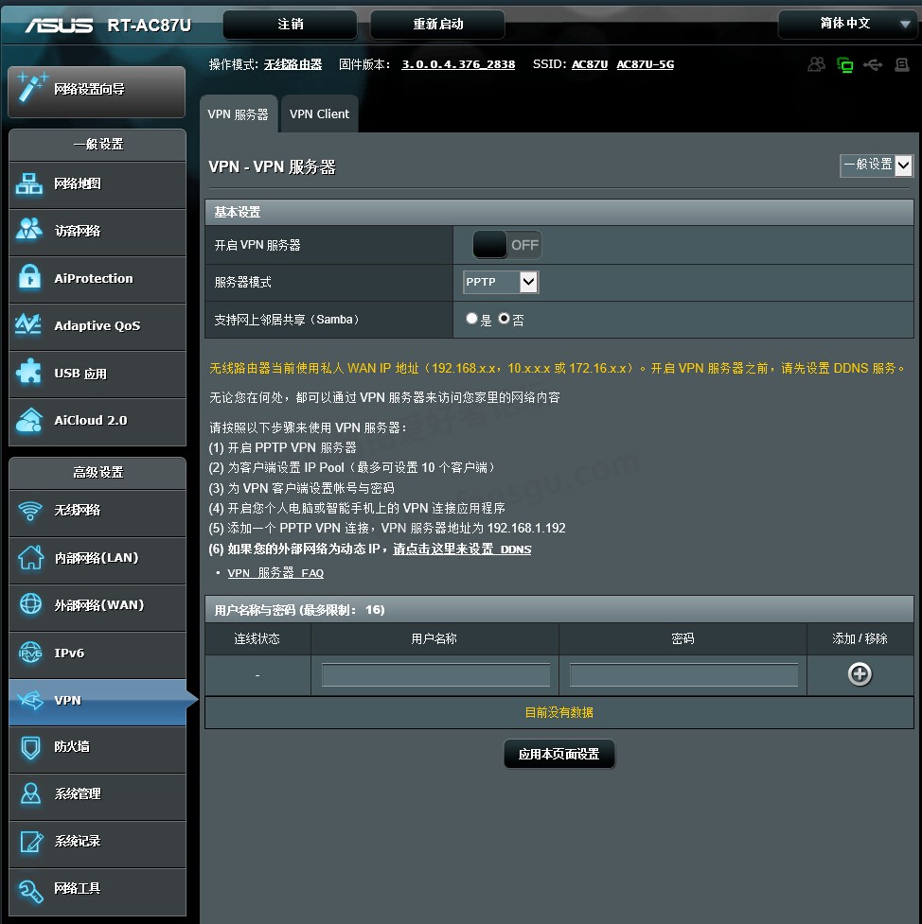Open the IPv6 menu item
Screen dimensions: 922x924
[x=98, y=653]
